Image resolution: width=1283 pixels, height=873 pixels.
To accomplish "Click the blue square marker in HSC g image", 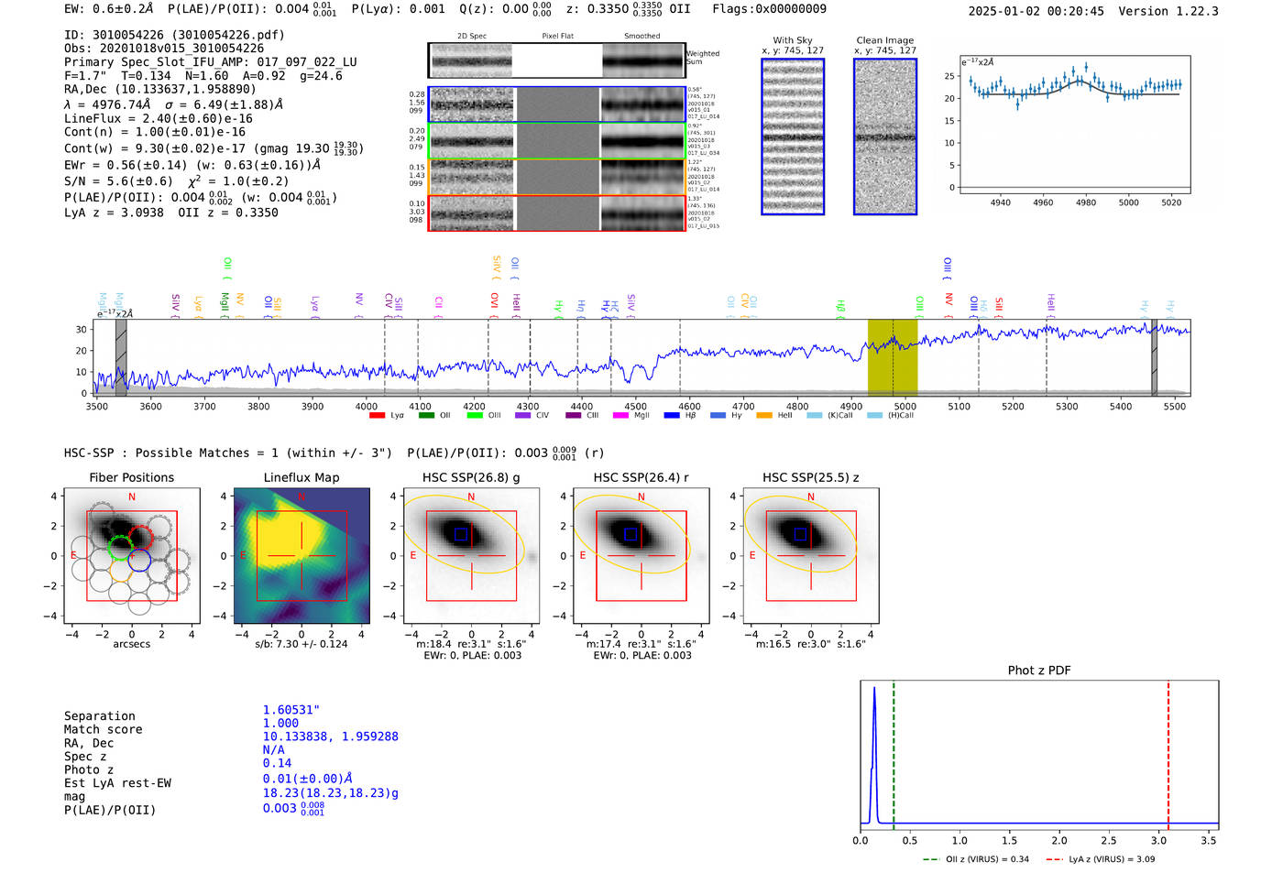I will [x=461, y=534].
